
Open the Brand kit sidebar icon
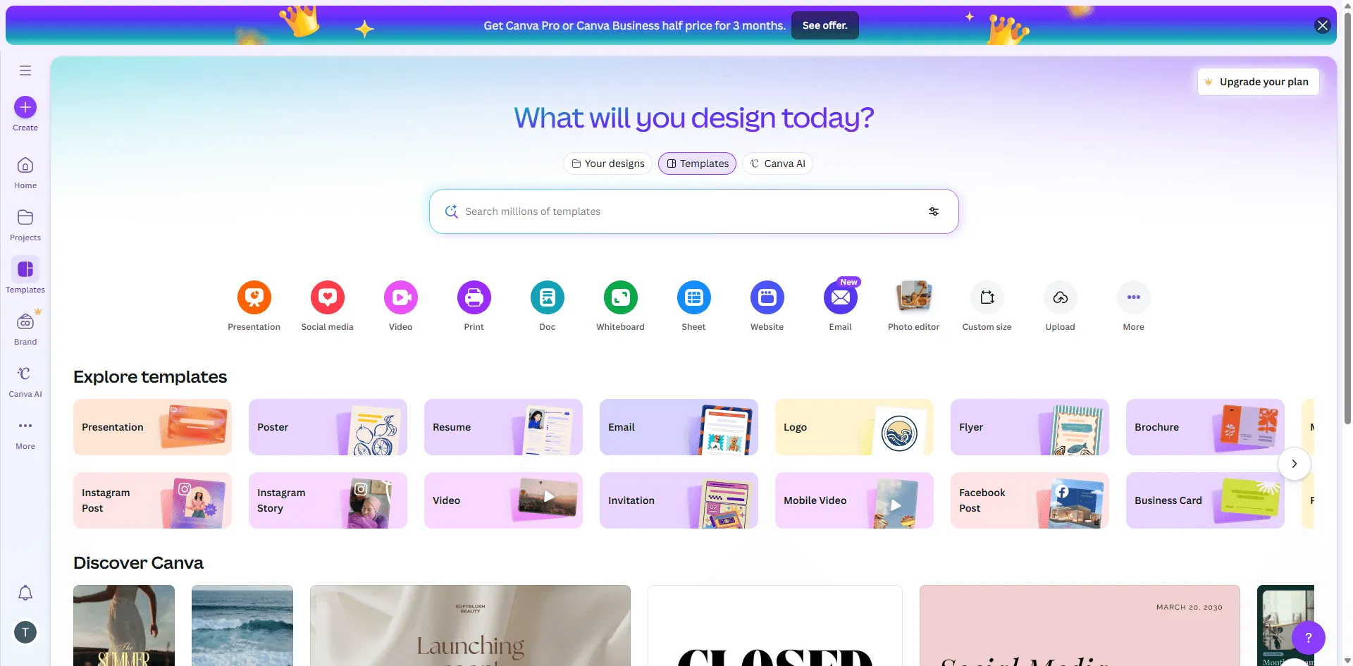point(25,322)
